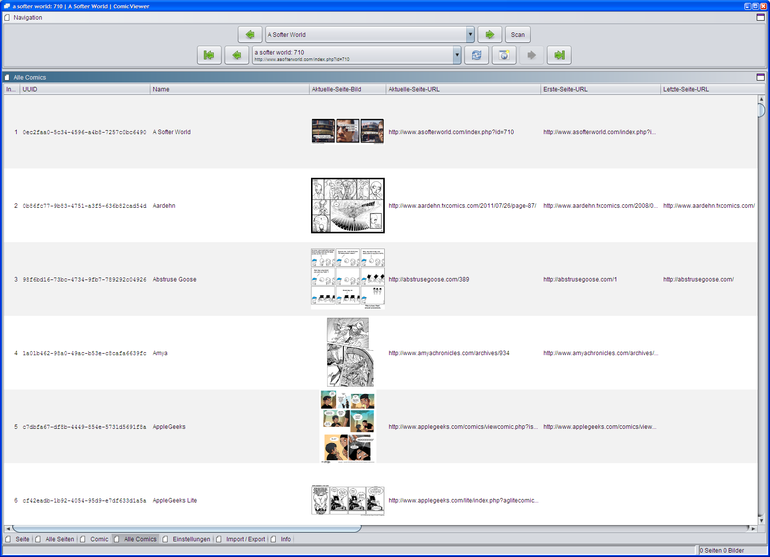Open the abstrusegoose.com/389 link
Image resolution: width=770 pixels, height=557 pixels.
[428, 279]
